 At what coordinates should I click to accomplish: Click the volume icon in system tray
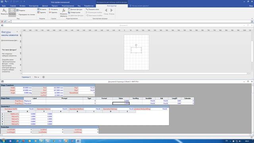(x=240, y=141)
